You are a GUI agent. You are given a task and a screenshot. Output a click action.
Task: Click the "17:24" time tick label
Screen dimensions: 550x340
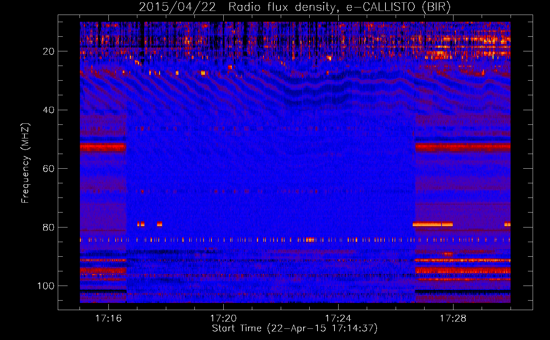pos(338,318)
